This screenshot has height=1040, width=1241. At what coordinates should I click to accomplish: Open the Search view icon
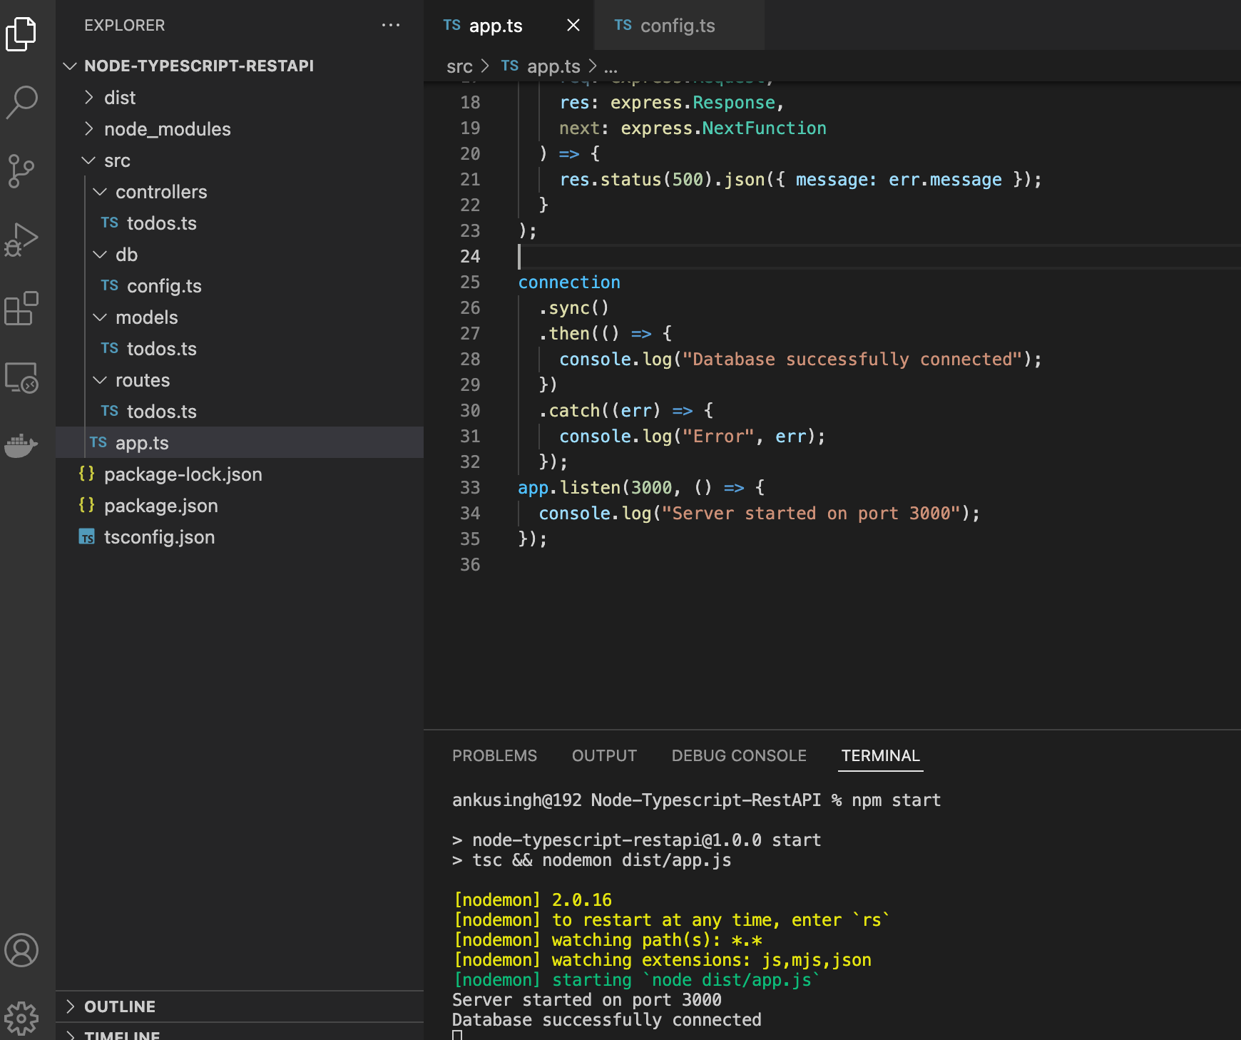(21, 102)
